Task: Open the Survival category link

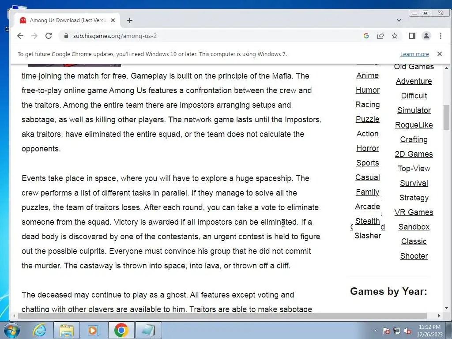Action: click(414, 183)
